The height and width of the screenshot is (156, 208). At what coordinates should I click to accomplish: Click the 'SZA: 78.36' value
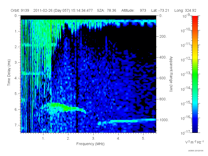click(x=107, y=10)
